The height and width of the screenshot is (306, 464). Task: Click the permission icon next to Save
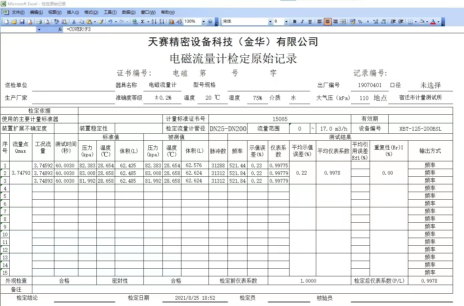30,22
